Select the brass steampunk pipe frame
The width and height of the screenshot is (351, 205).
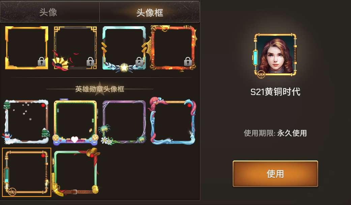pos(27,172)
